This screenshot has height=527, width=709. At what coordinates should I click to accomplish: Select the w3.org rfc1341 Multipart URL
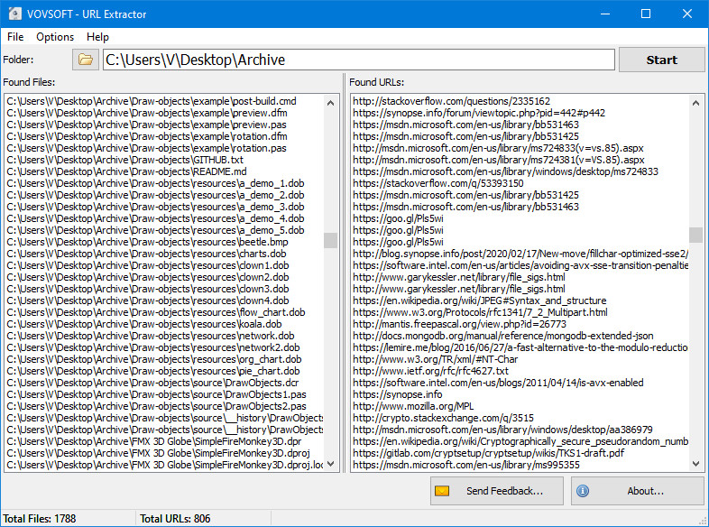click(520, 312)
